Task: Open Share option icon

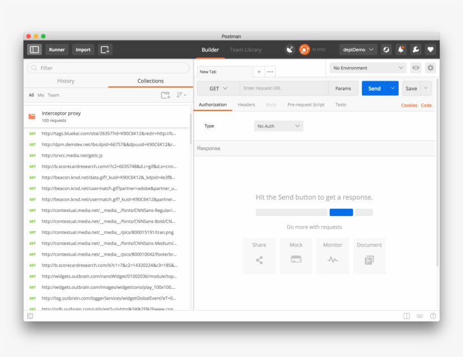Action: 259,260
